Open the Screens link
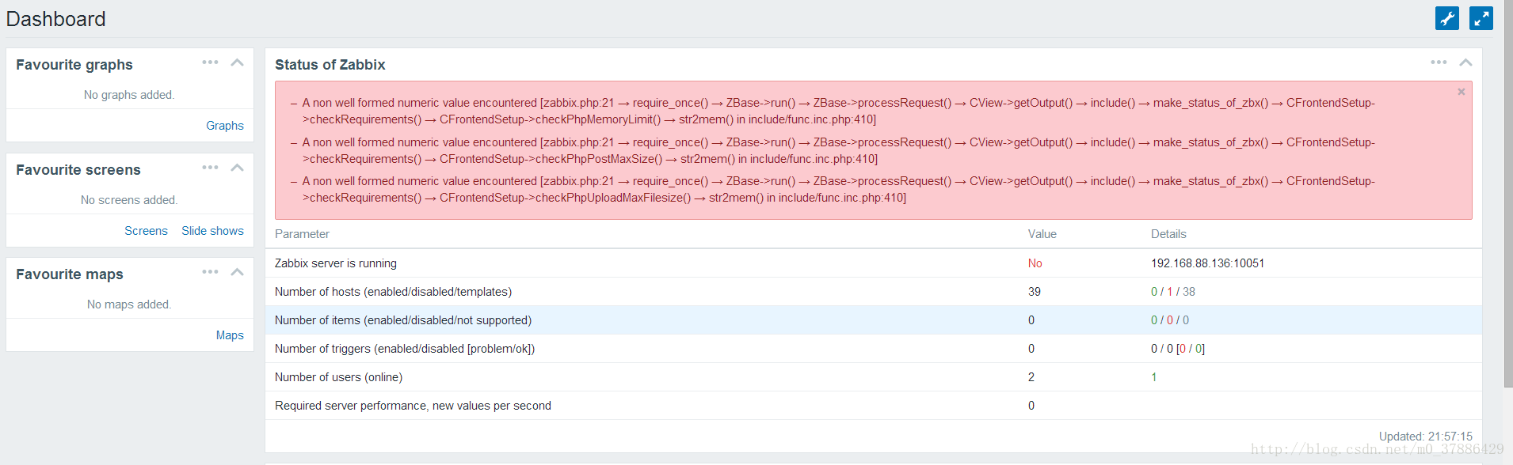The width and height of the screenshot is (1513, 465). click(146, 231)
